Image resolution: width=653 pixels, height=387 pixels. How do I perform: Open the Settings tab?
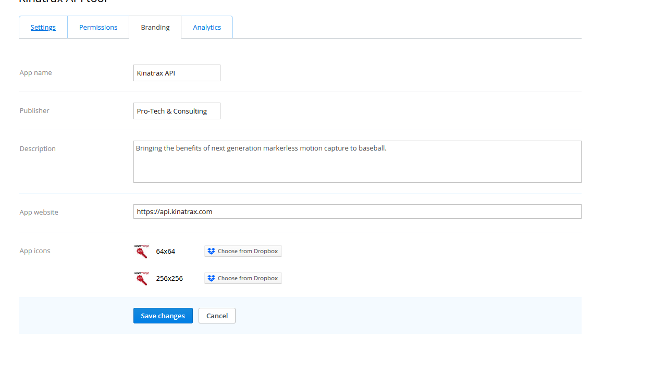43,28
